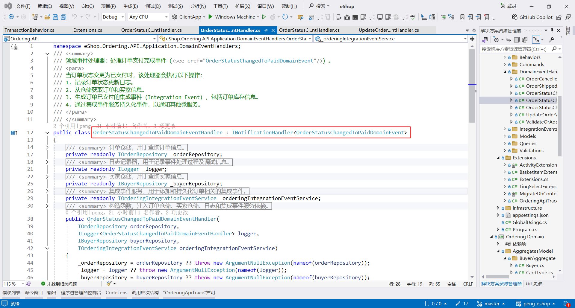The width and height of the screenshot is (575, 308).
Task: Clear all bookmarks with the red-x bookmark icon
Action: pyautogui.click(x=487, y=17)
